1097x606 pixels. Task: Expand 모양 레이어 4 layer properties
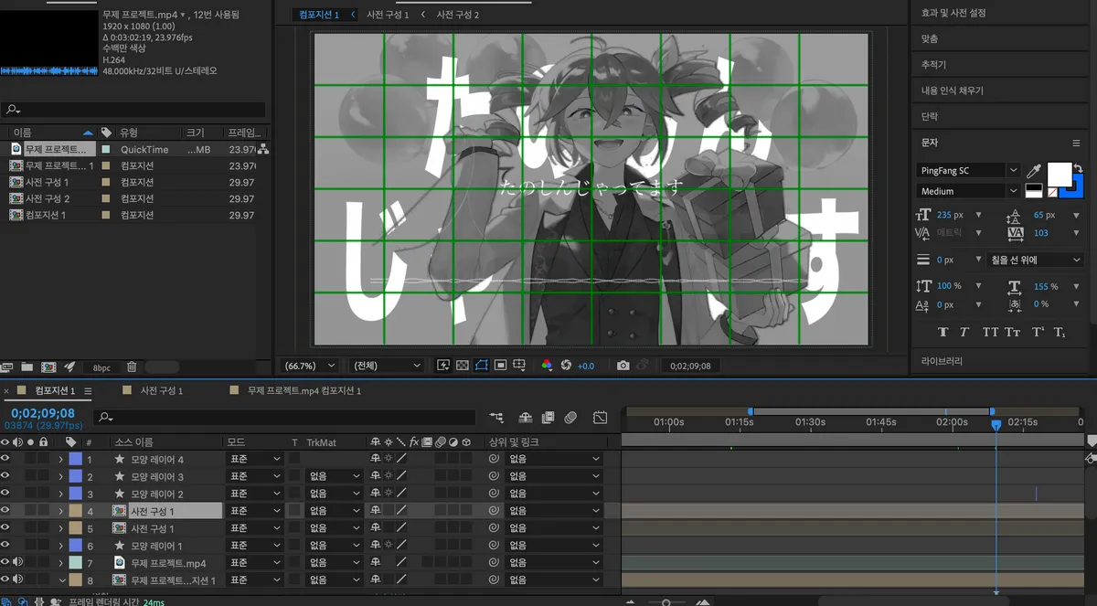click(61, 460)
